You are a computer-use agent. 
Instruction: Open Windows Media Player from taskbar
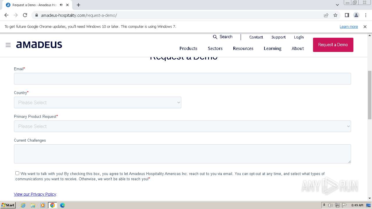42,205
